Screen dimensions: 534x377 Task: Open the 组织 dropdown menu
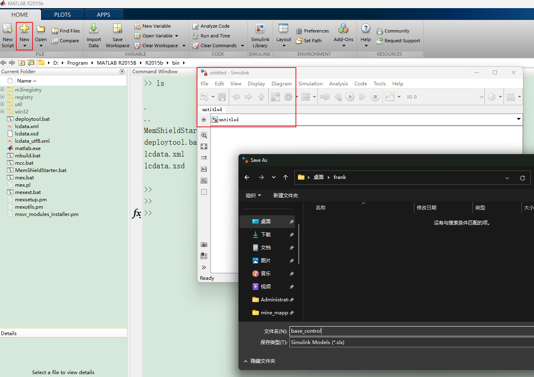(253, 195)
